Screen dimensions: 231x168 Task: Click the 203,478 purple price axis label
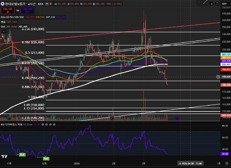pos(226,61)
